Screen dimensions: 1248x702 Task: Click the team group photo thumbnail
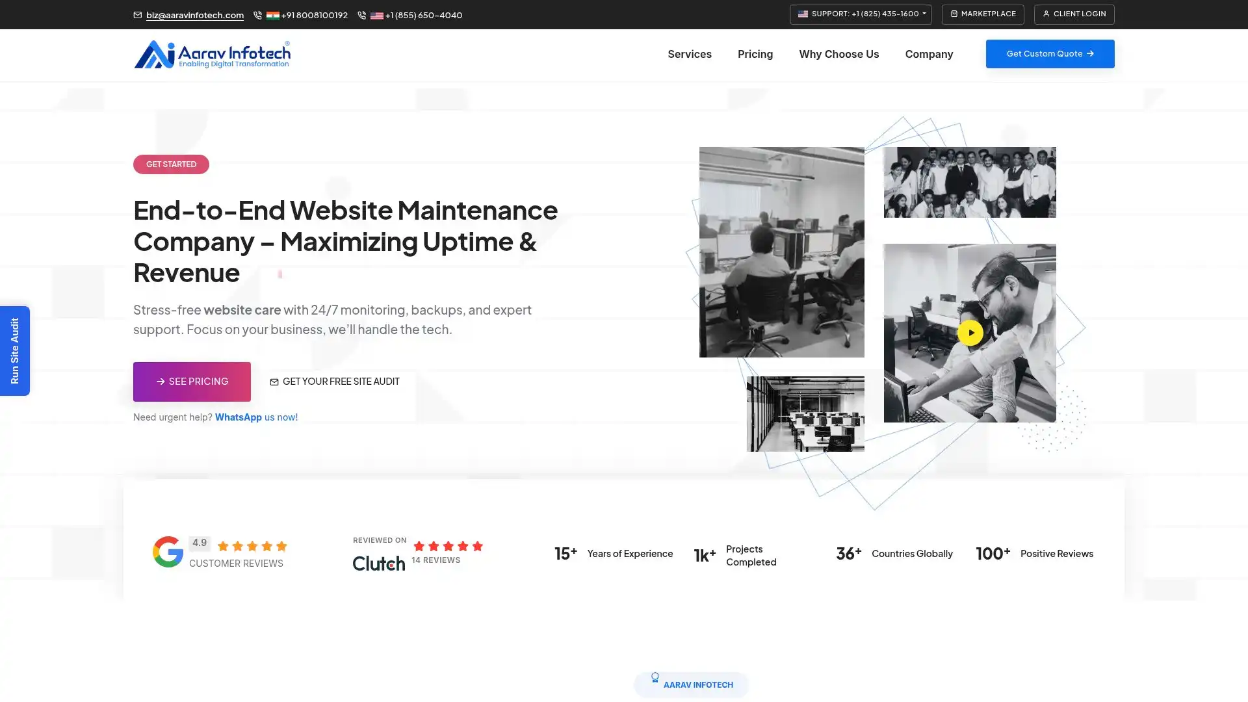coord(969,182)
